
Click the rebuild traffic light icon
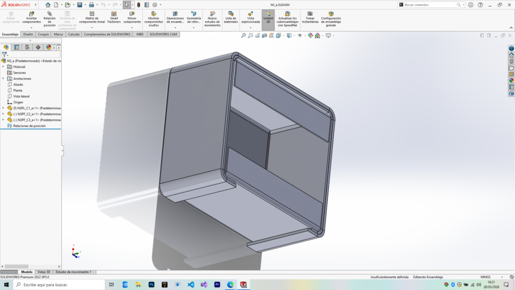(x=139, y=5)
